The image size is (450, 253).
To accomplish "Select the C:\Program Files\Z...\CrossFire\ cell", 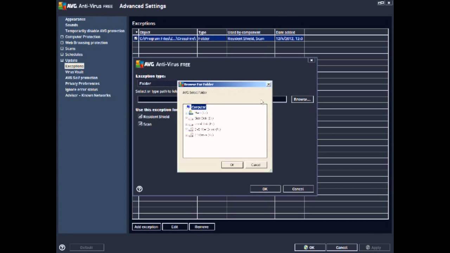I will [168, 39].
